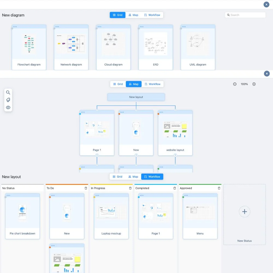Close the New diagram panel
This screenshot has height=273, width=273.
tap(266, 5)
